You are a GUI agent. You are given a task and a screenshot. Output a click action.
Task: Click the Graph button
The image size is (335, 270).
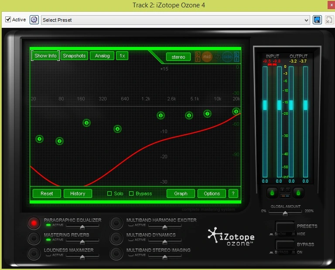click(181, 193)
